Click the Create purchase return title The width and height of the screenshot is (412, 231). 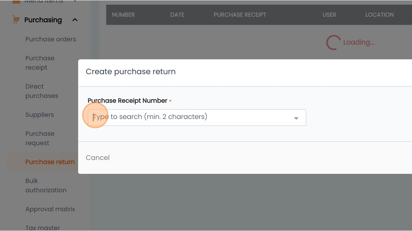(131, 71)
